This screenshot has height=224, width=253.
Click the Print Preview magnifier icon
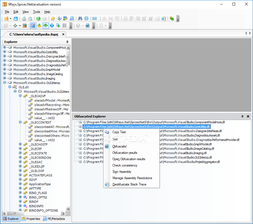point(30,18)
